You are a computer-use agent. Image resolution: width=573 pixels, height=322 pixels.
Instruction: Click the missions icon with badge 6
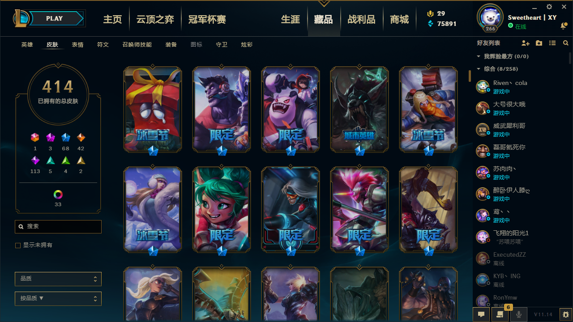(x=500, y=314)
